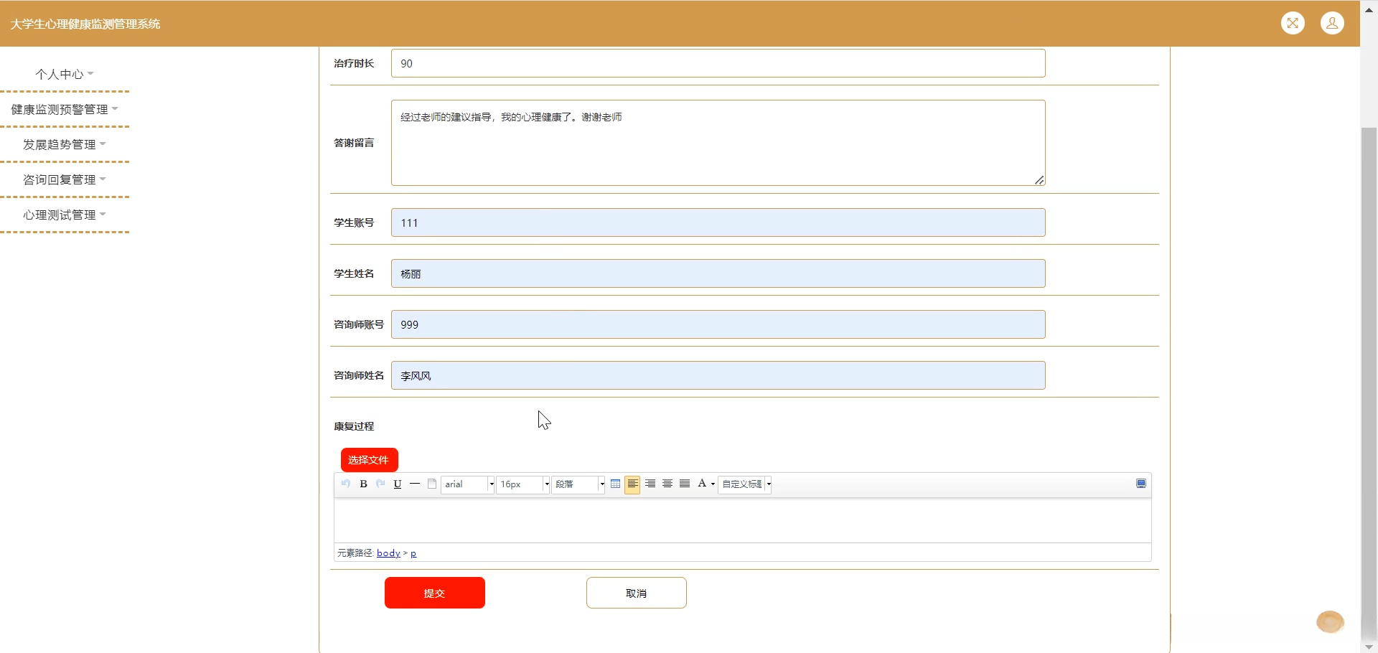Click into the 答谢留言 text area
The height and width of the screenshot is (653, 1378).
click(x=718, y=143)
